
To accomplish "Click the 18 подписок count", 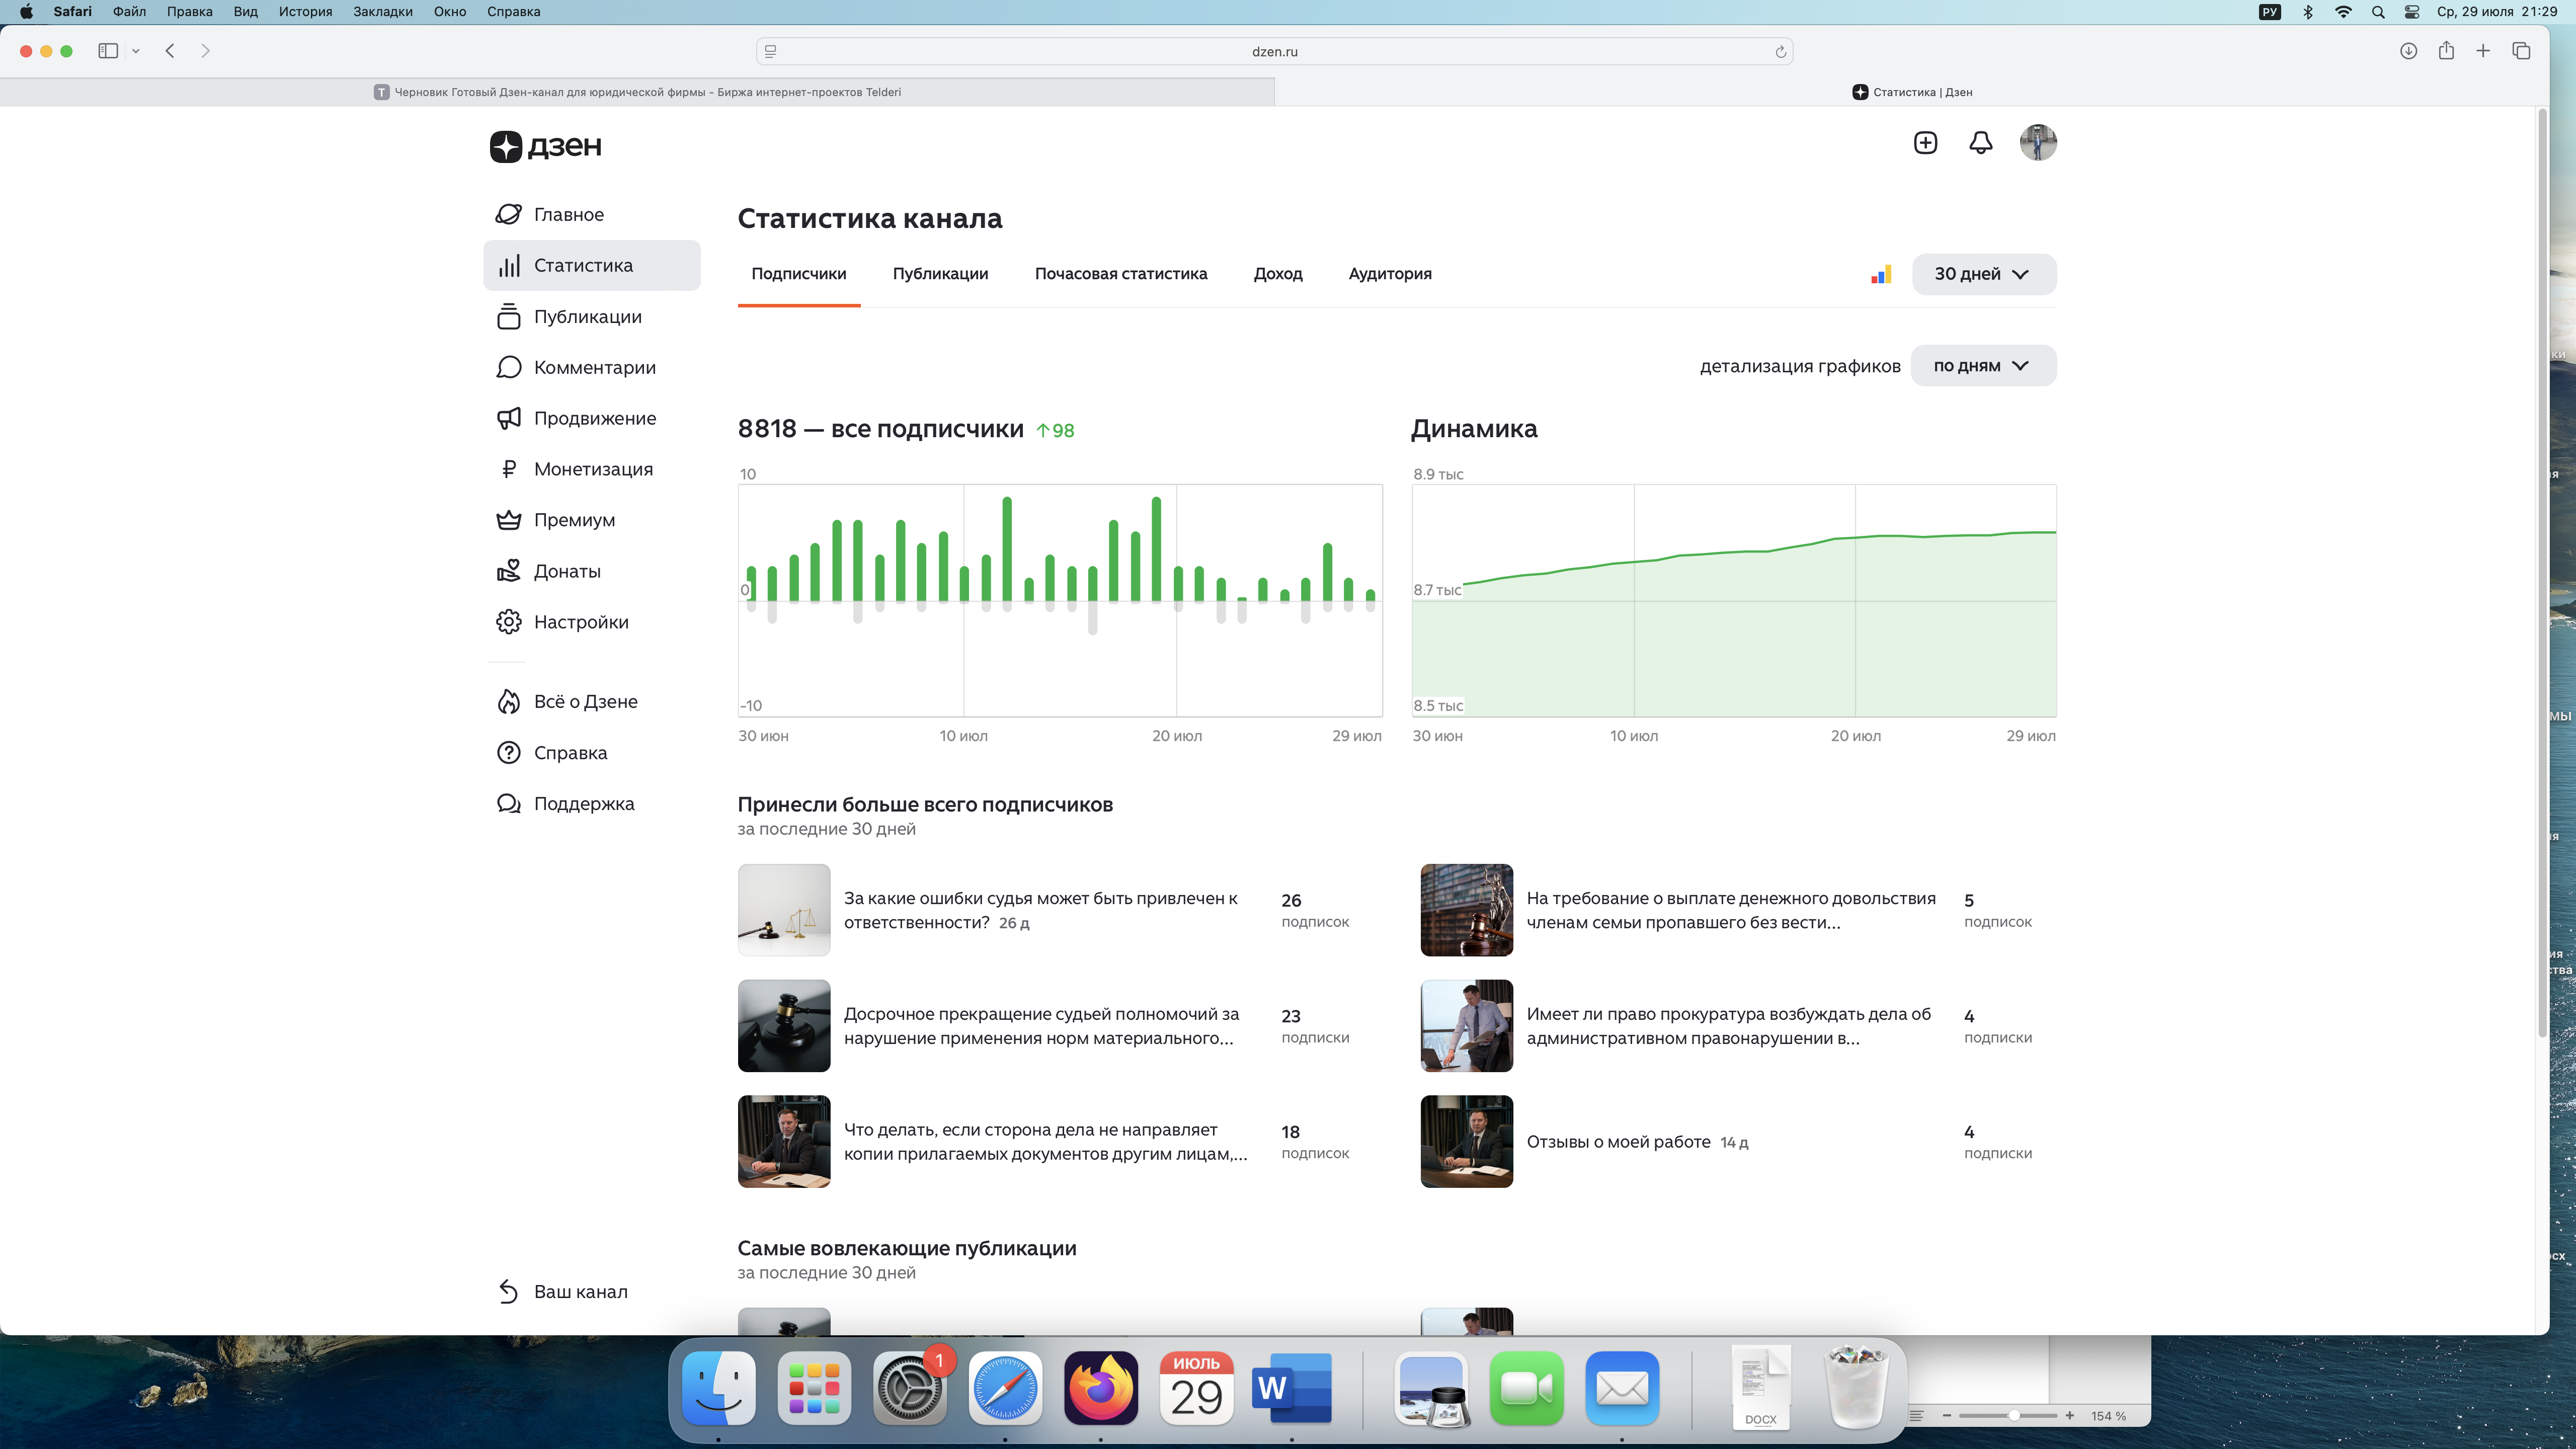I will [1315, 1142].
